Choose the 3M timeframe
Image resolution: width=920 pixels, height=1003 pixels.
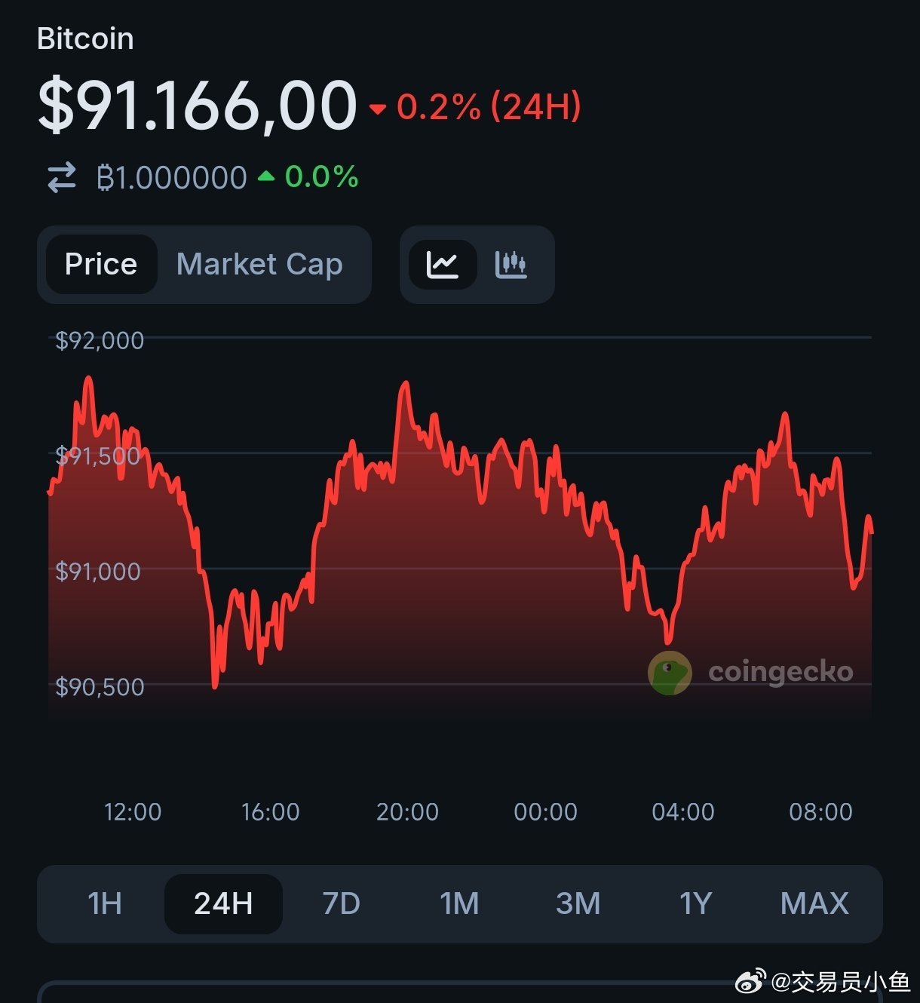click(x=578, y=903)
